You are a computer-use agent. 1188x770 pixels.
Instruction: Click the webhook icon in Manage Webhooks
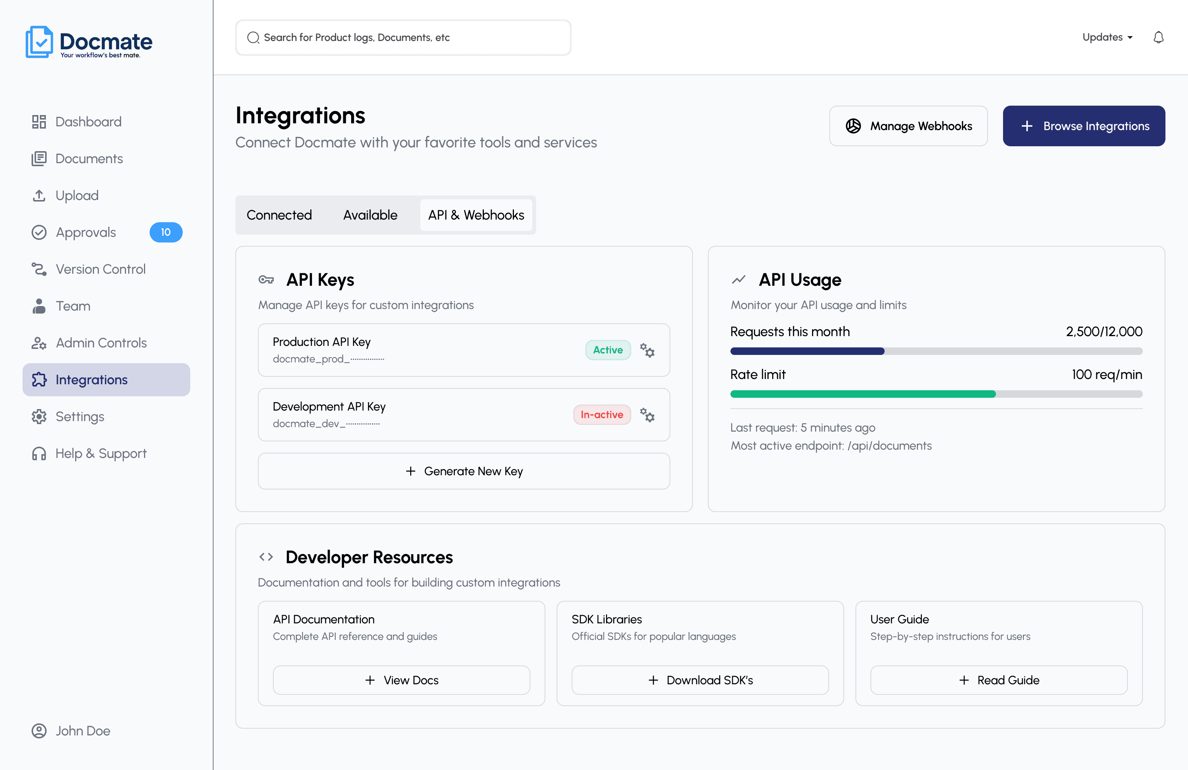[x=853, y=126]
